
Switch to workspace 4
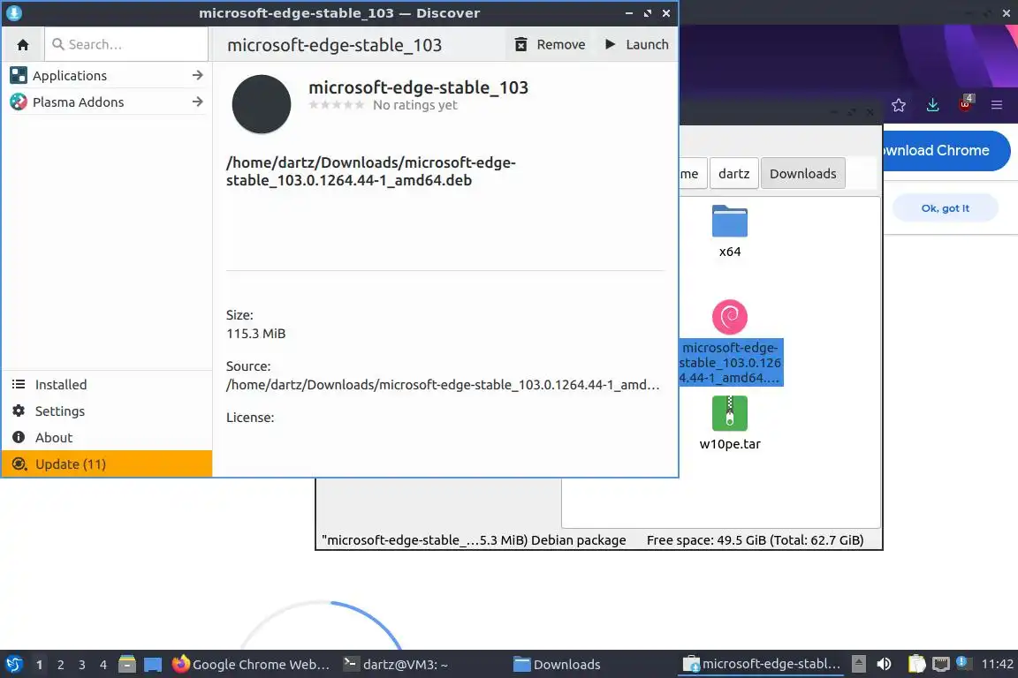[103, 665]
